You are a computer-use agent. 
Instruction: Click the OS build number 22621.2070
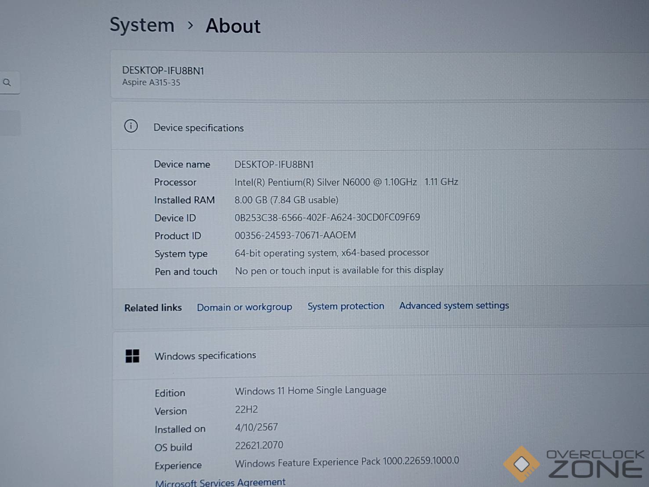point(259,445)
